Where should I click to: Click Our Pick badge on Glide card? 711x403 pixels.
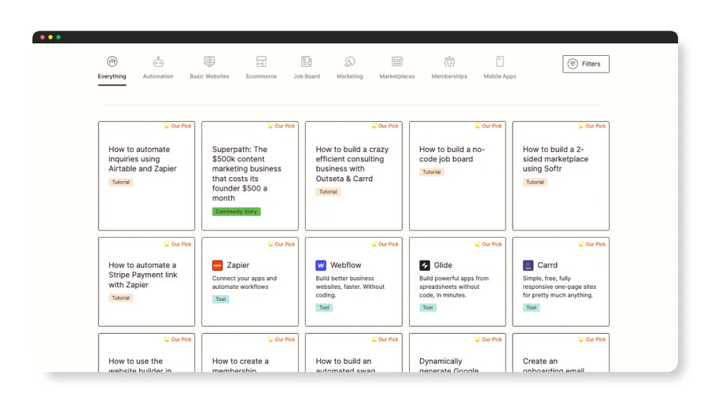tap(488, 244)
